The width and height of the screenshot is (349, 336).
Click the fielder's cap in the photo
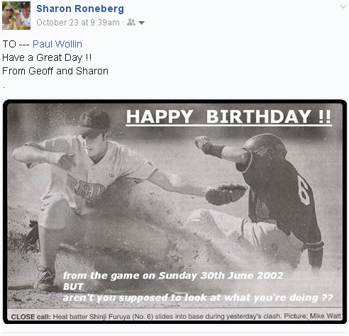[x=94, y=122]
